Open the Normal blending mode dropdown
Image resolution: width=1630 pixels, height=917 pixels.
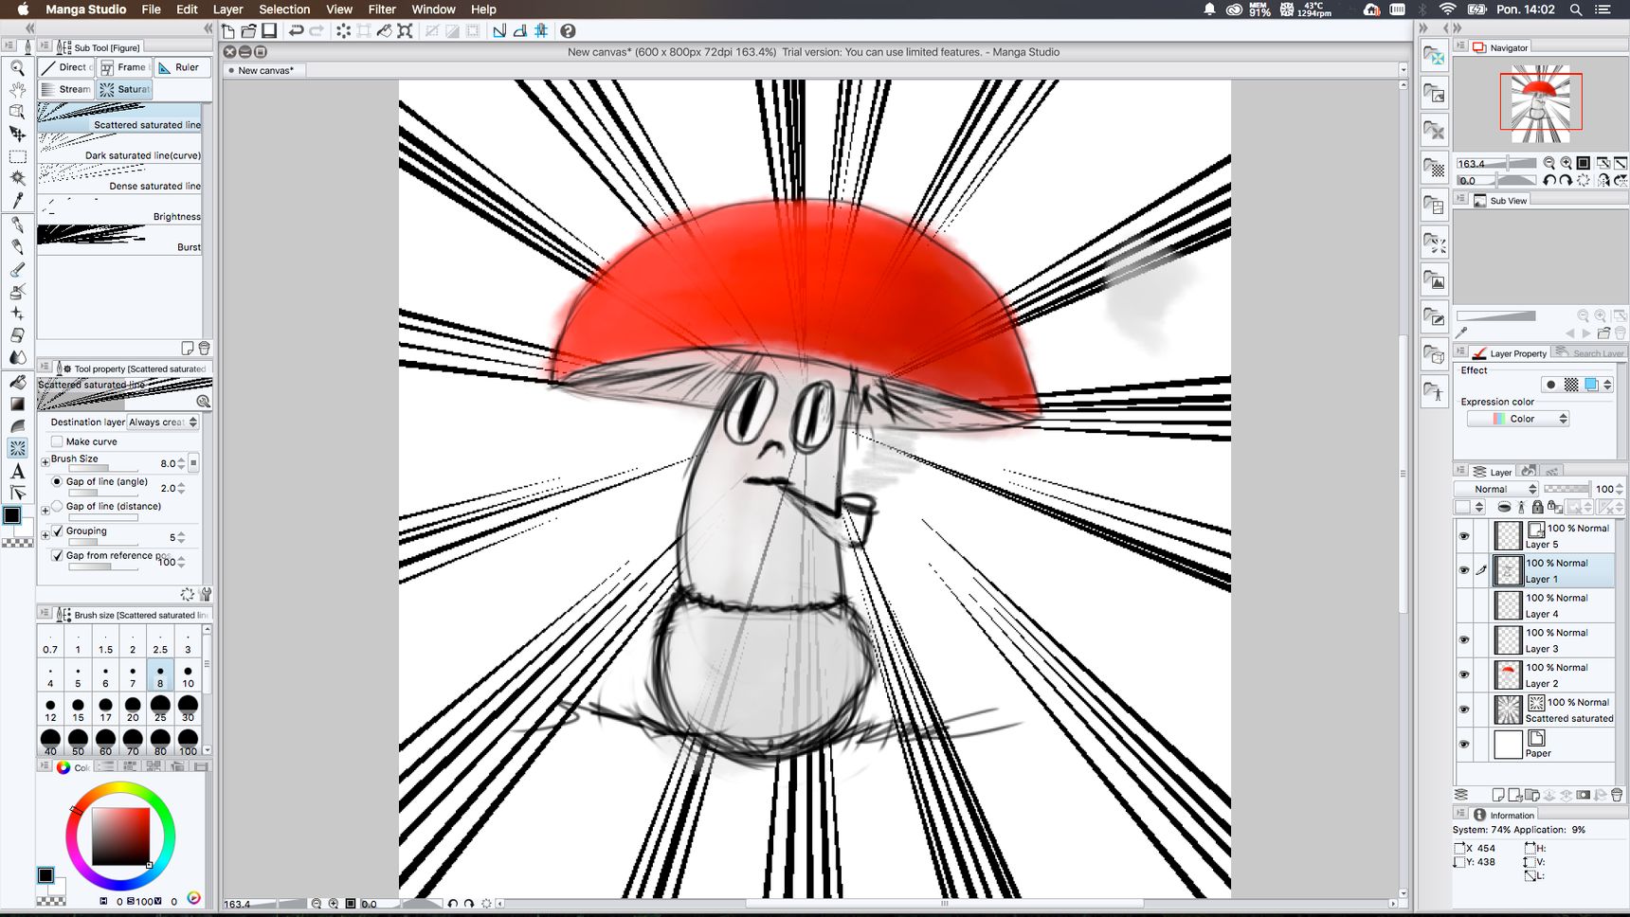(x=1495, y=489)
